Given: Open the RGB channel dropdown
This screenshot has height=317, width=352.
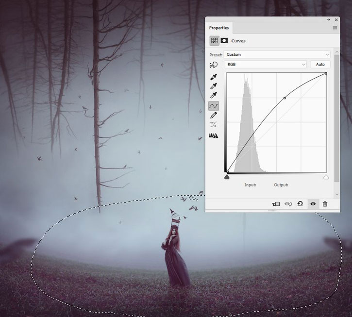Looking at the screenshot, I should [265, 65].
